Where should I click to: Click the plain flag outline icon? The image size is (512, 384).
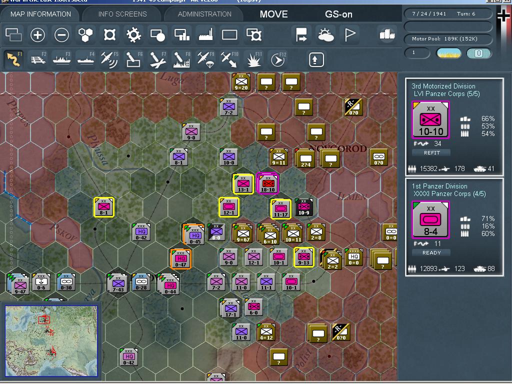349,35
